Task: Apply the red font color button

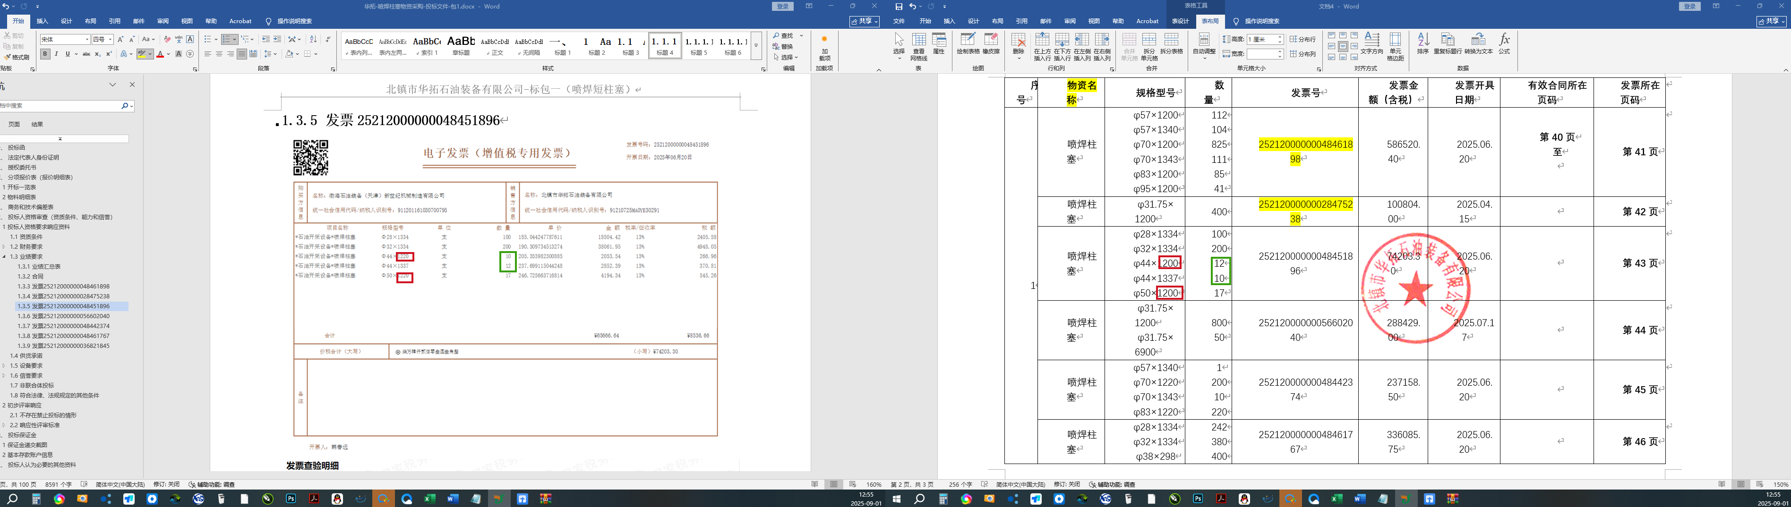Action: (x=160, y=54)
